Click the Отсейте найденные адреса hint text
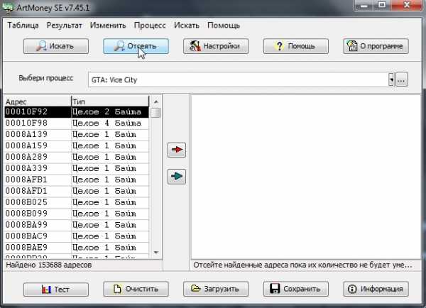Image resolution: width=426 pixels, height=308 pixels. 302,265
